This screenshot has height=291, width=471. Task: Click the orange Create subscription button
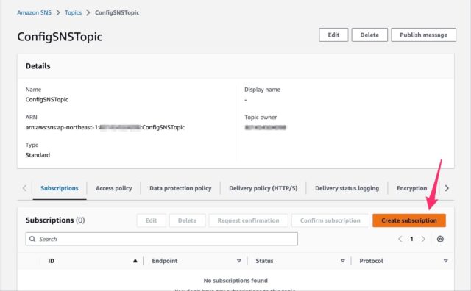coord(409,220)
